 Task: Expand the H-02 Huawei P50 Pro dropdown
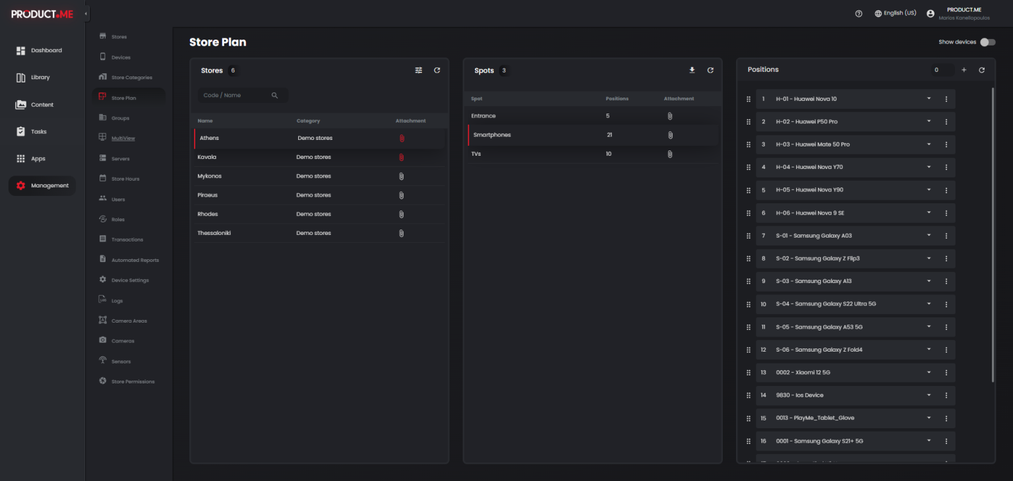tap(929, 121)
